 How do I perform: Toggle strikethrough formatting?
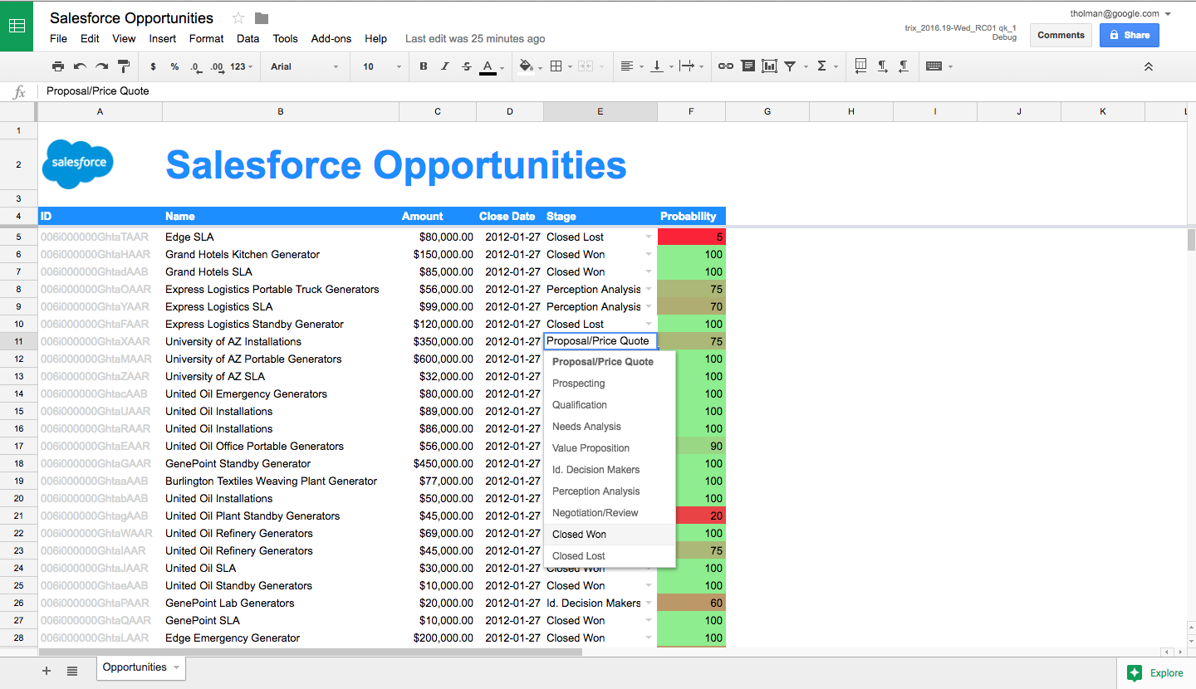coord(466,66)
